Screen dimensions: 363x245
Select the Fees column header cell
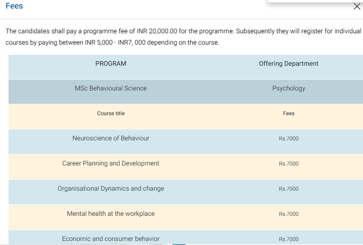pos(288,114)
